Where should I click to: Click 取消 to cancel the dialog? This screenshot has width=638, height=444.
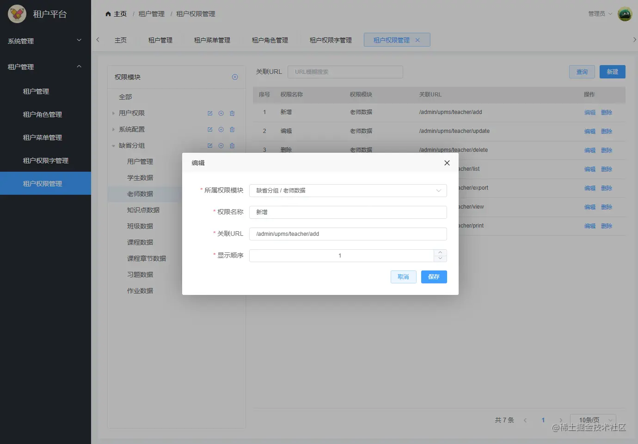pyautogui.click(x=404, y=277)
